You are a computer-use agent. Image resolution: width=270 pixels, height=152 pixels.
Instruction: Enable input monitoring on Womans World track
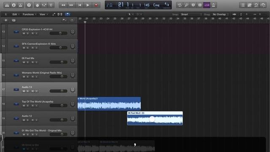(x=37, y=77)
